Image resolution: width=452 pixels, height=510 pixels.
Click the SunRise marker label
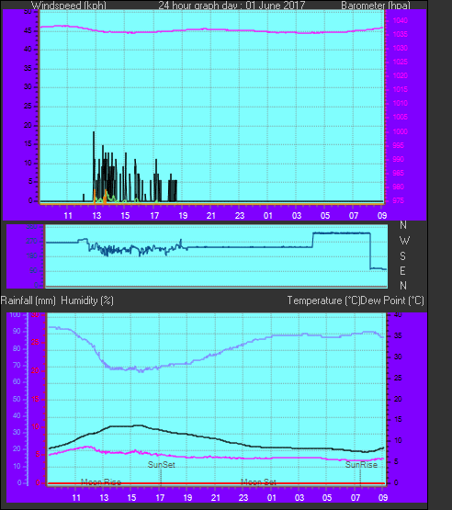pos(361,464)
